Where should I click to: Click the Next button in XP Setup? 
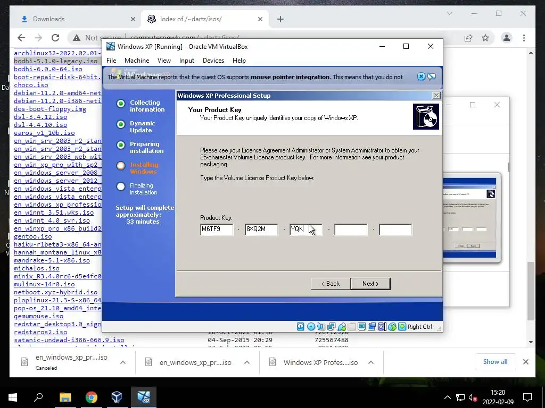point(370,284)
